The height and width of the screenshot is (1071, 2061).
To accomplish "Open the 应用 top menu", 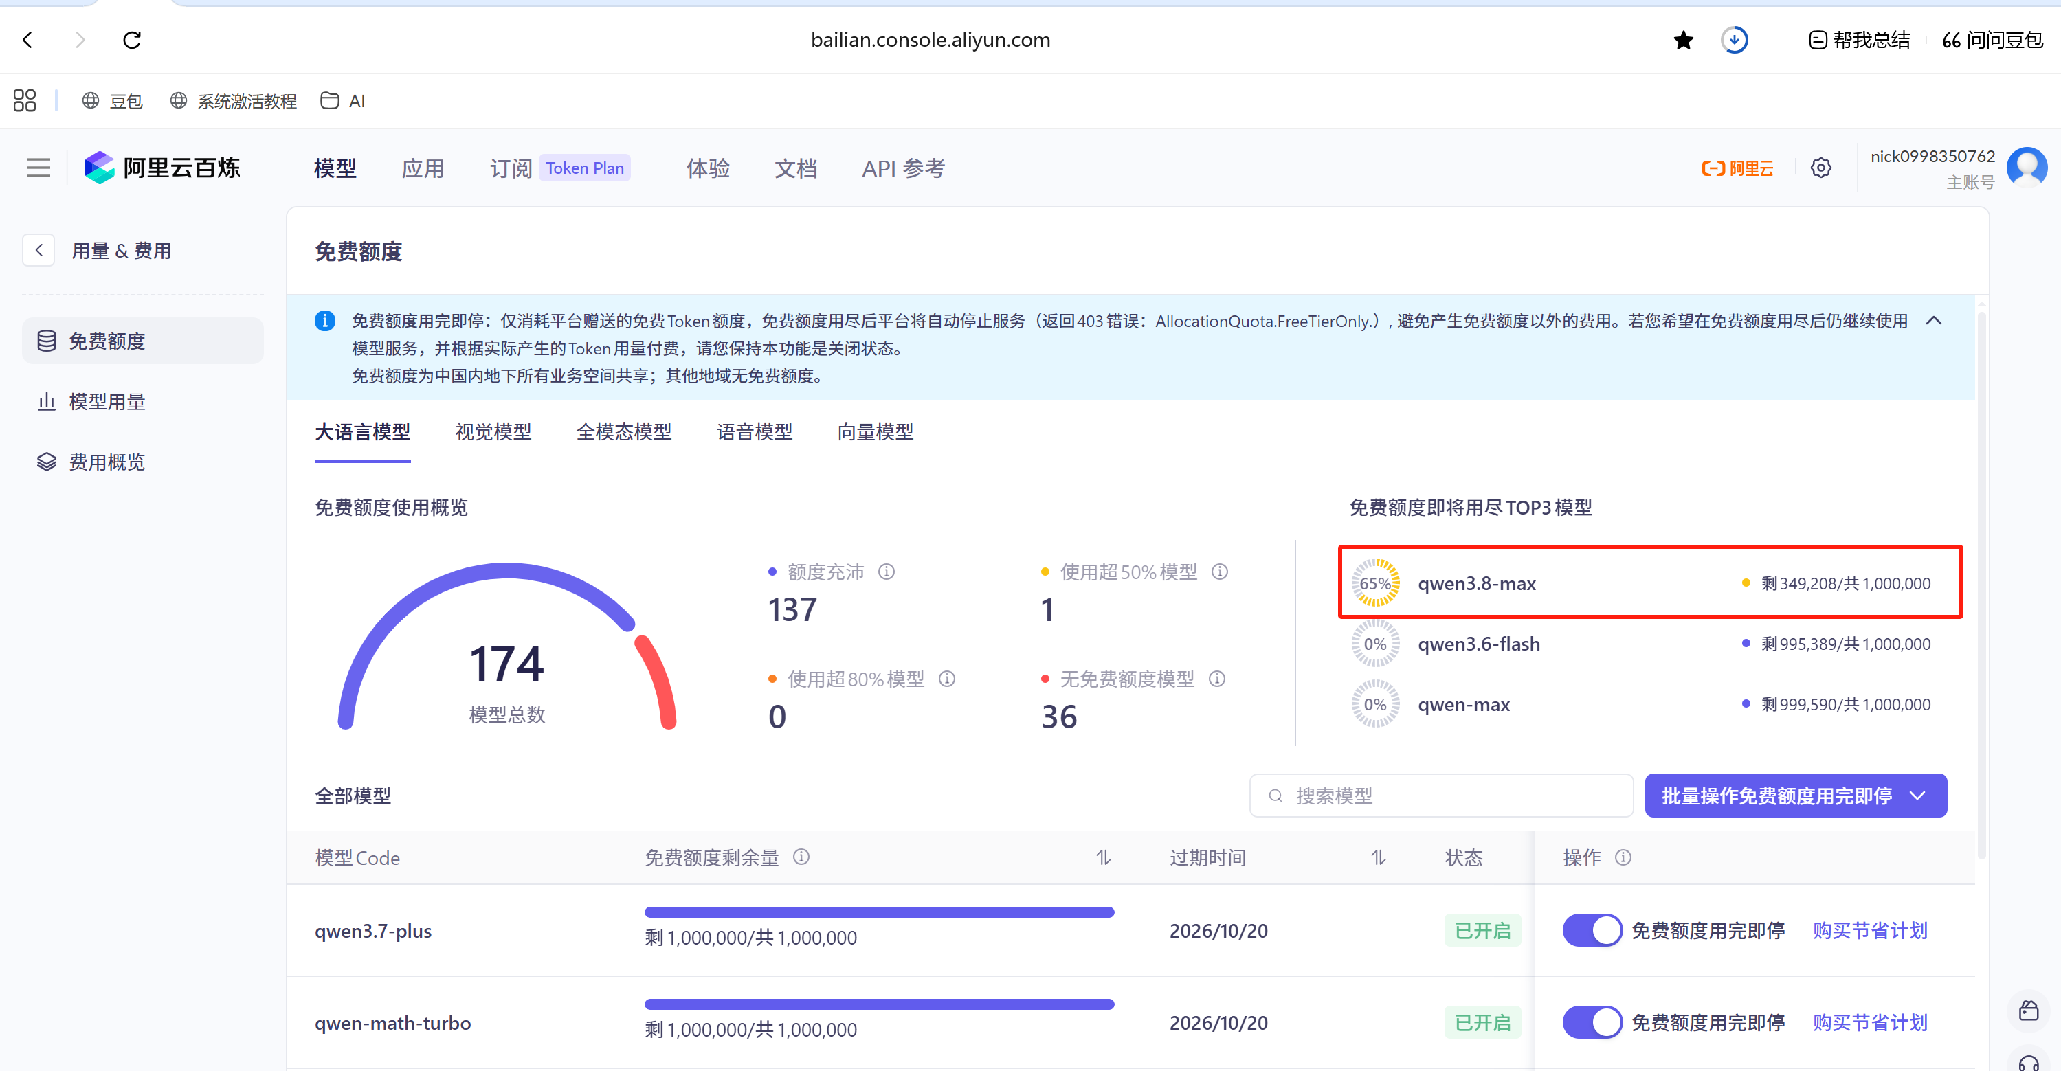I will click(423, 168).
